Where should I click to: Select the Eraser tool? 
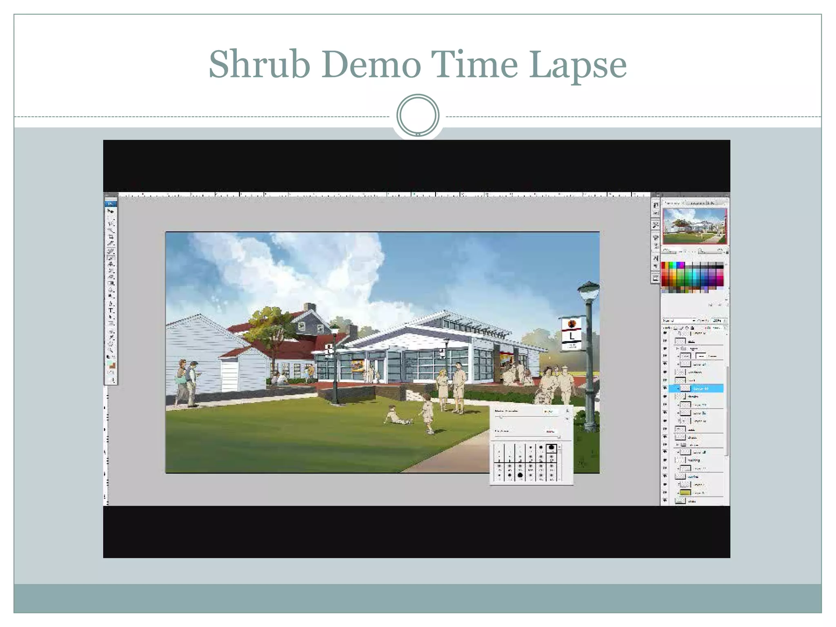coord(111,277)
